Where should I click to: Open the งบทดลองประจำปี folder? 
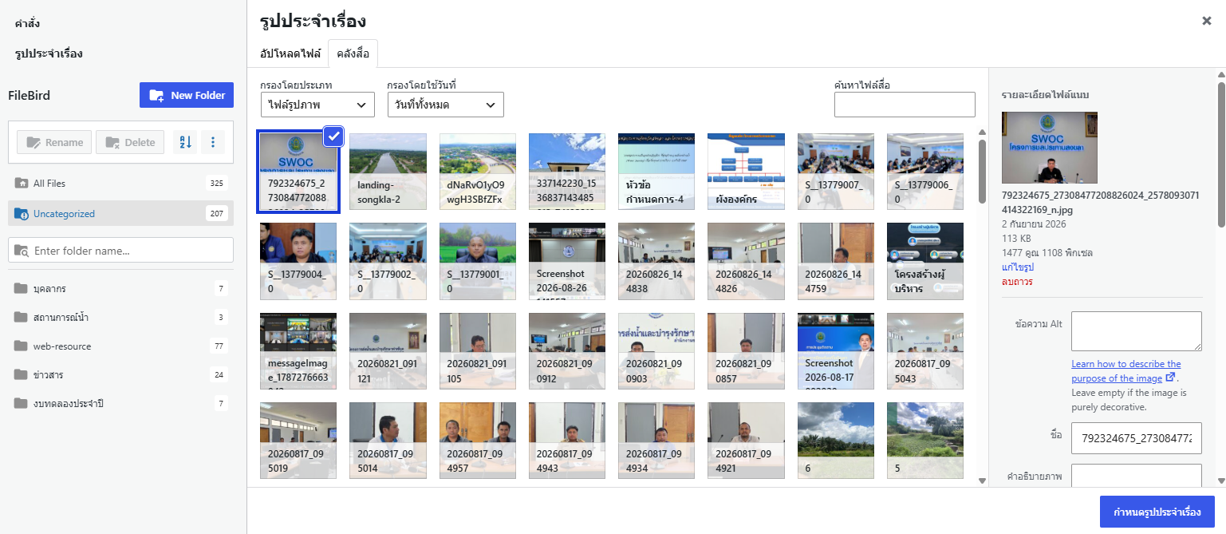coord(120,403)
